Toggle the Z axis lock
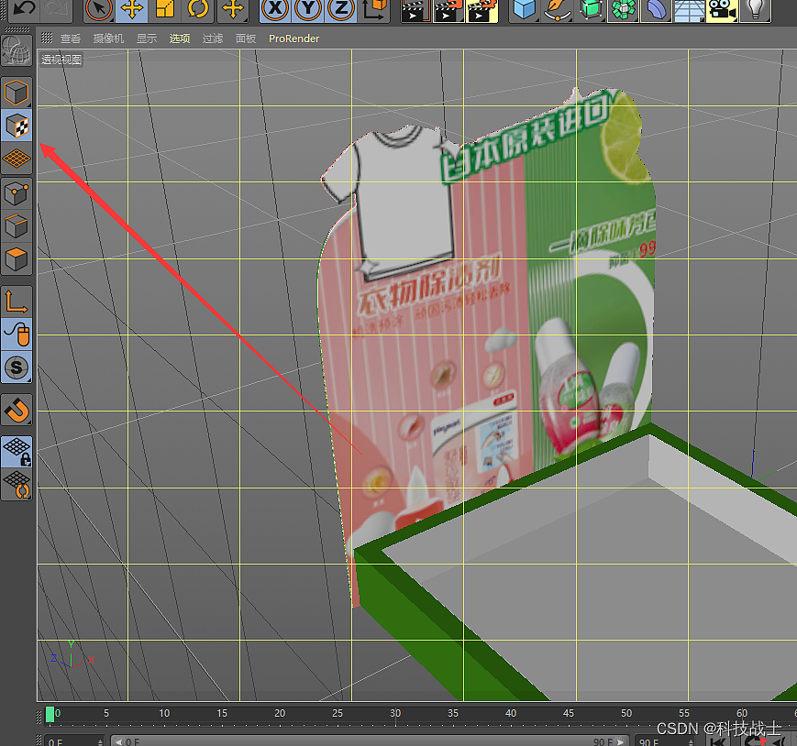This screenshot has width=797, height=746. coord(340,10)
